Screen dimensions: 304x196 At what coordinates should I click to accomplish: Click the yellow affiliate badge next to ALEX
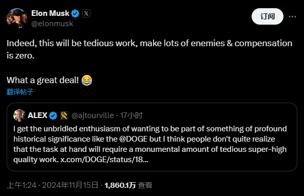[64, 115]
